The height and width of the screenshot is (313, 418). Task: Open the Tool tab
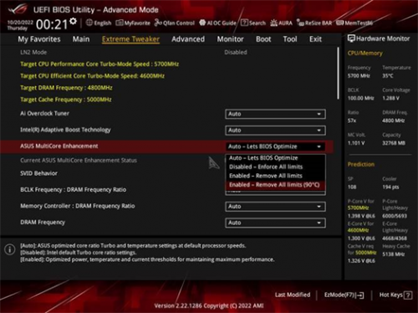tap(290, 39)
